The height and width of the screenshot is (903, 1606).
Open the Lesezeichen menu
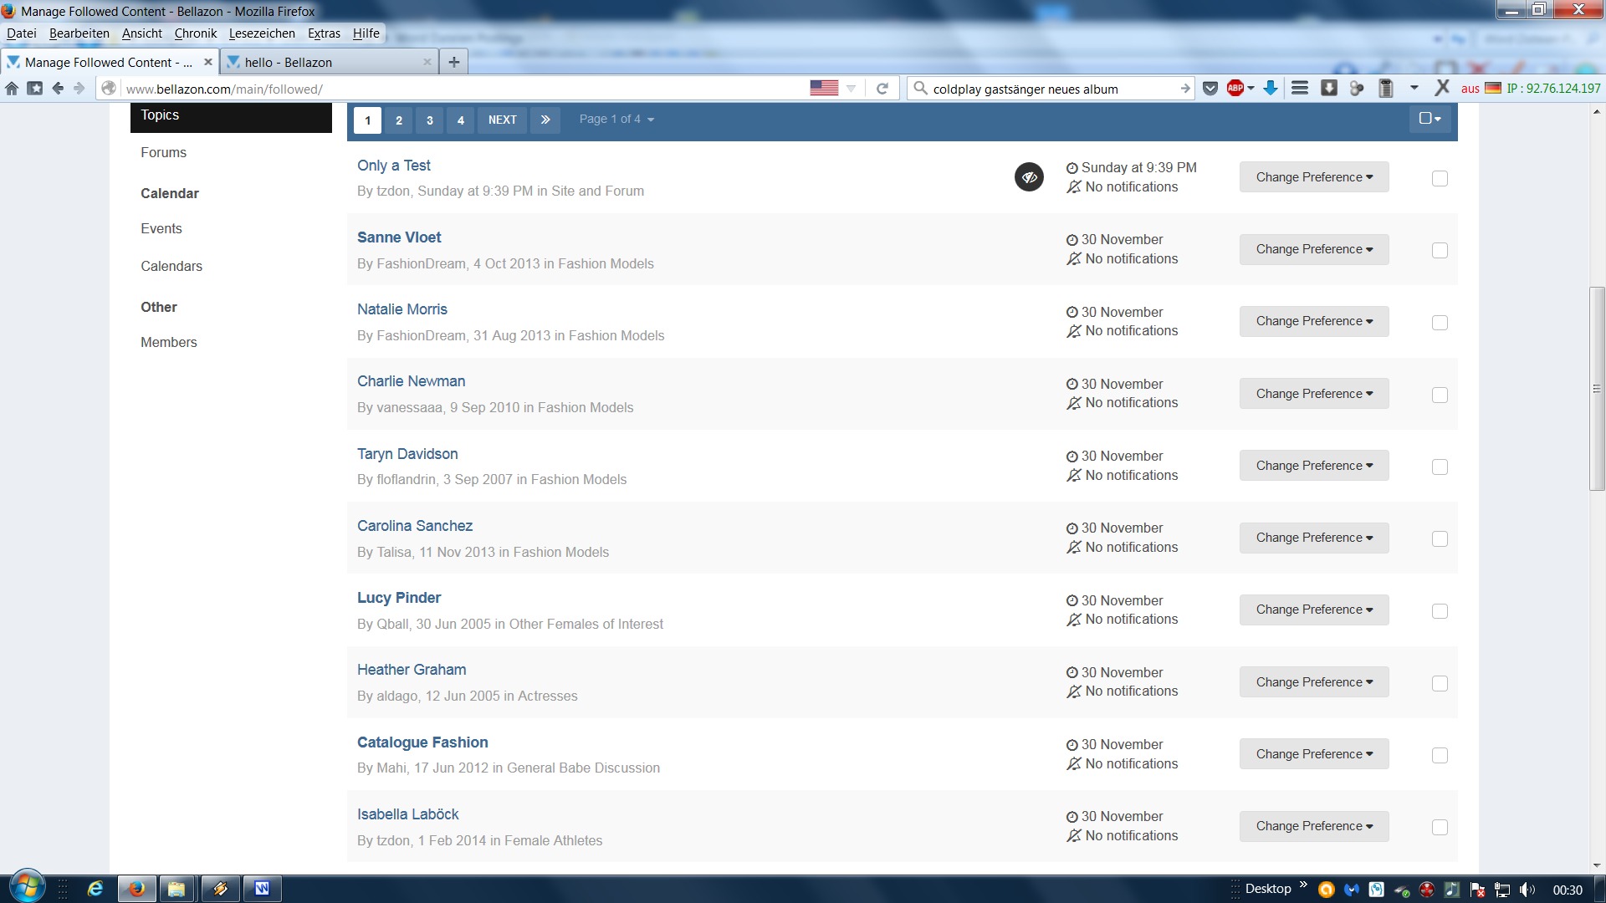[x=262, y=33]
